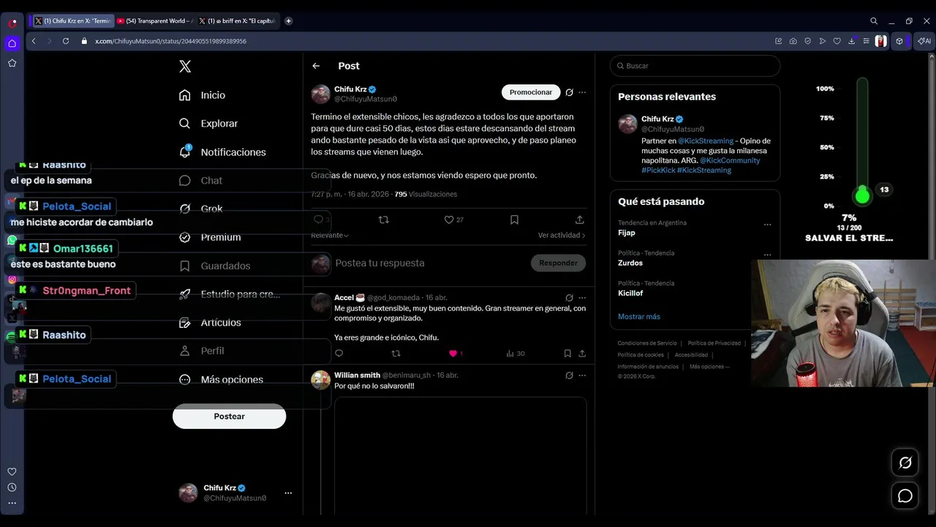Open Grok icon on Willian smith's comment

pyautogui.click(x=569, y=375)
